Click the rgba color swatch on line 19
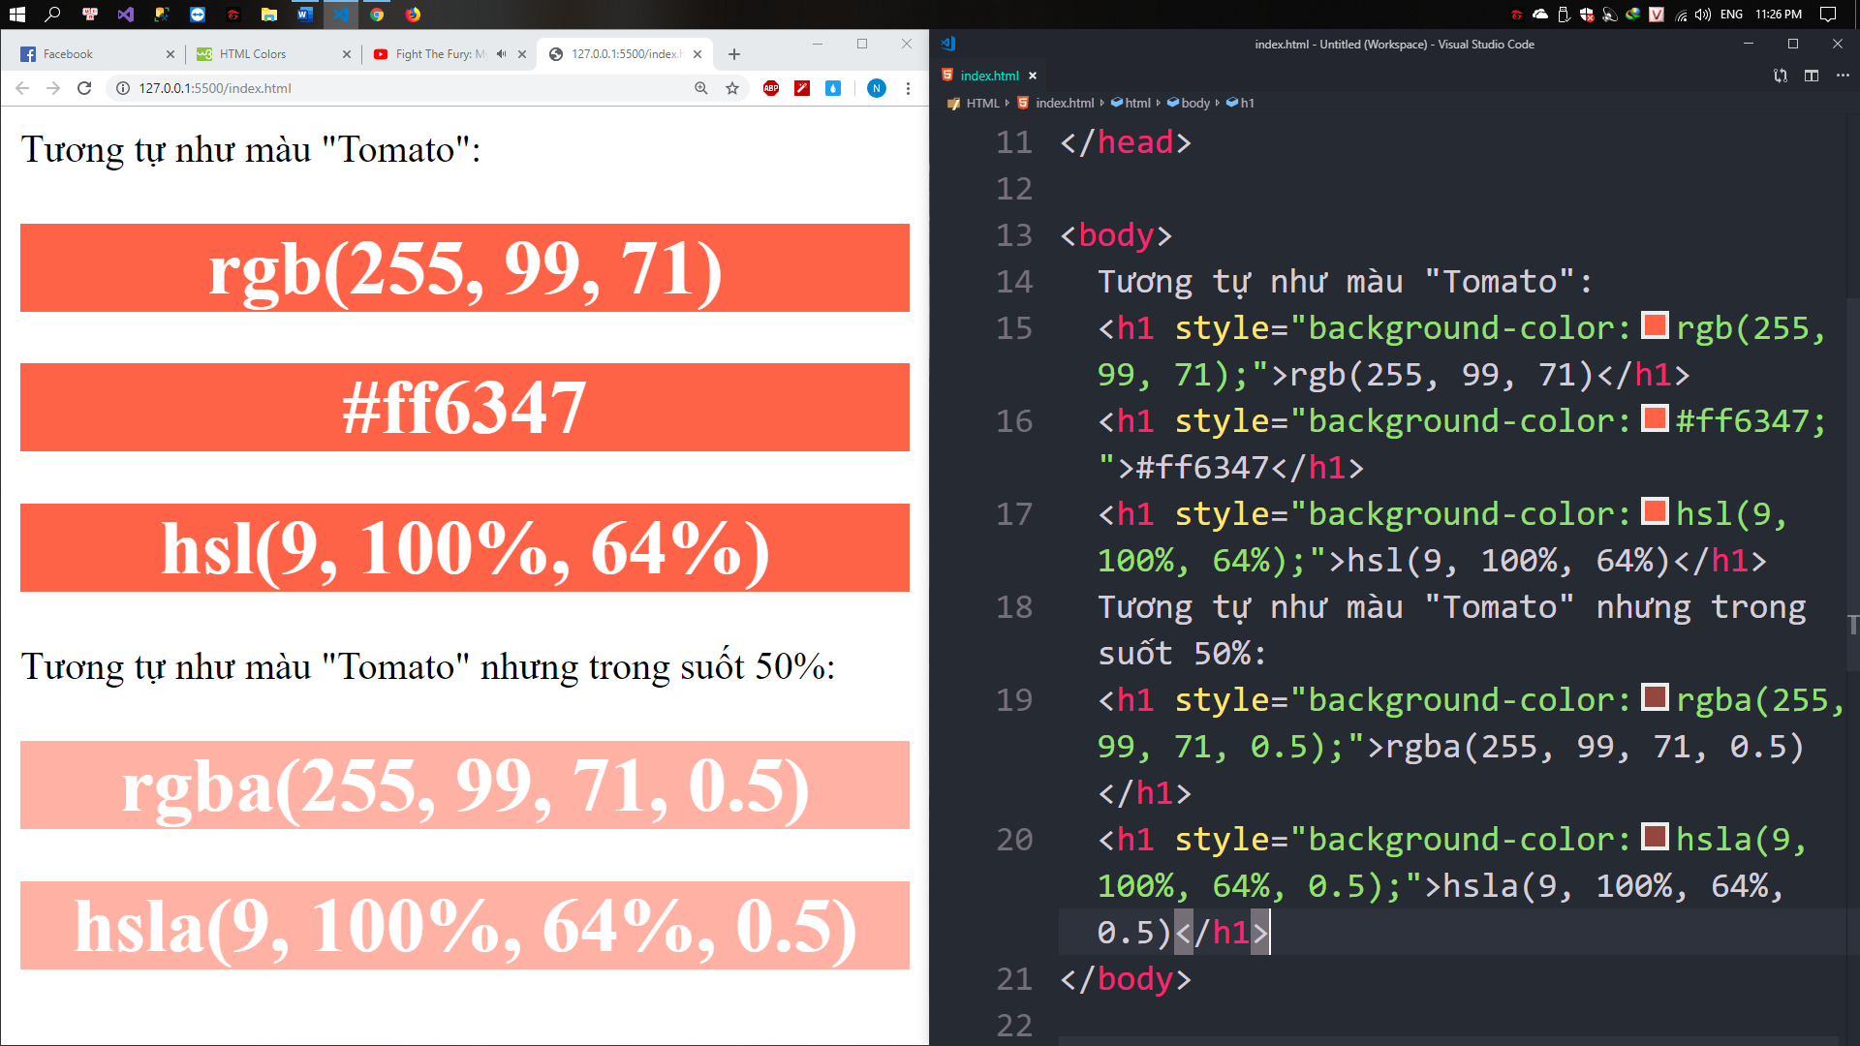Viewport: 1860px width, 1046px height. point(1655,698)
